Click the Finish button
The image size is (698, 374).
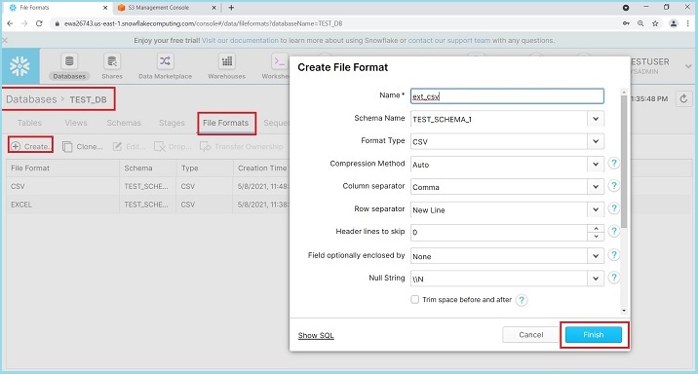pos(594,335)
